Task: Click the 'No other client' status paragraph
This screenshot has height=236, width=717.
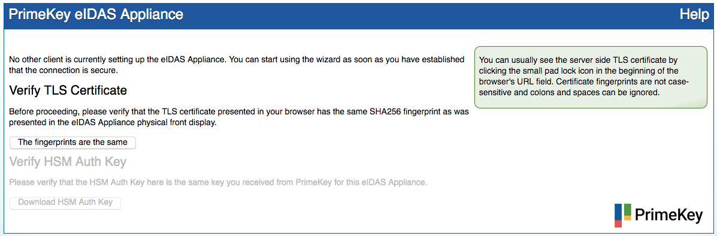Action: pyautogui.click(x=237, y=65)
